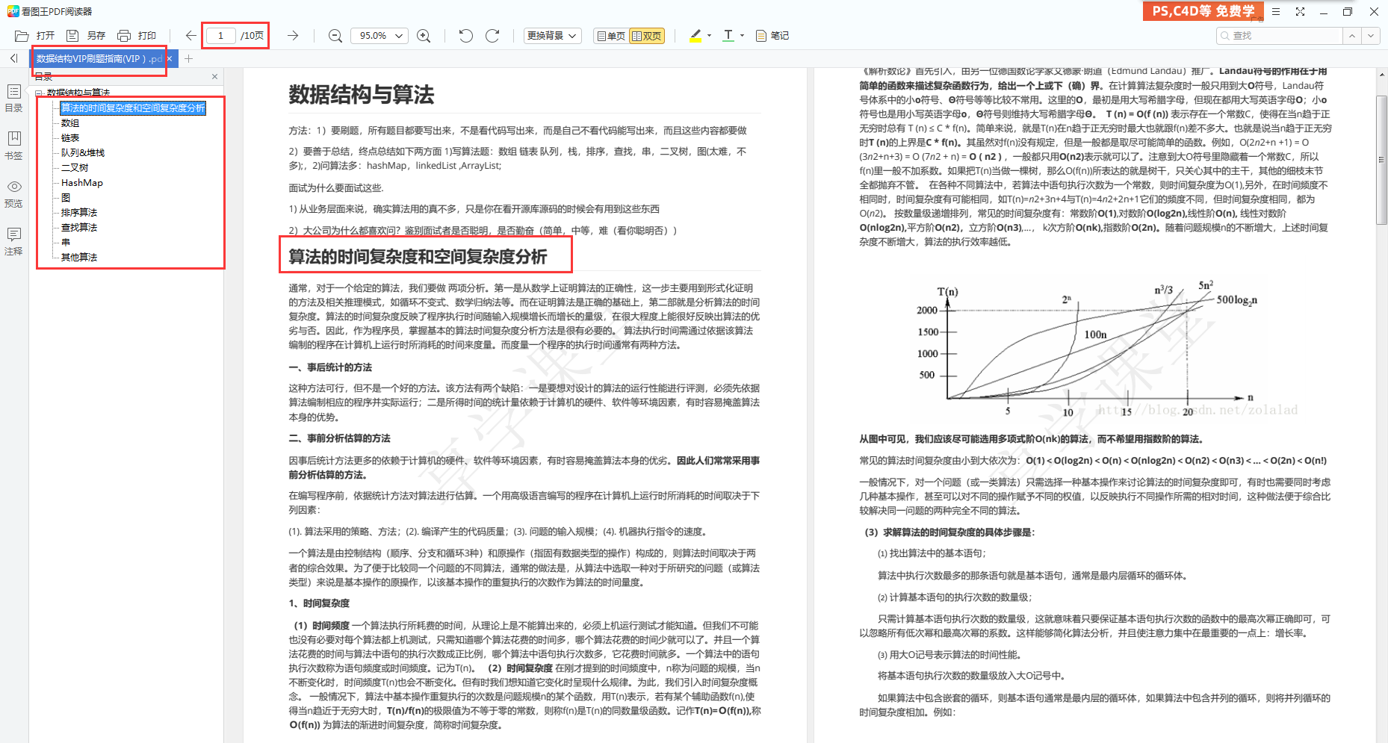Open the 更换背景 background dropdown

click(552, 36)
